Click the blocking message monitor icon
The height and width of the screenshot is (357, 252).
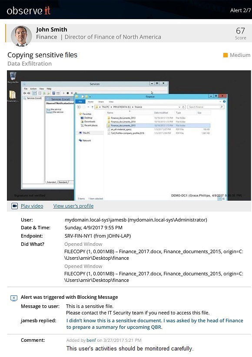[x=14, y=298]
